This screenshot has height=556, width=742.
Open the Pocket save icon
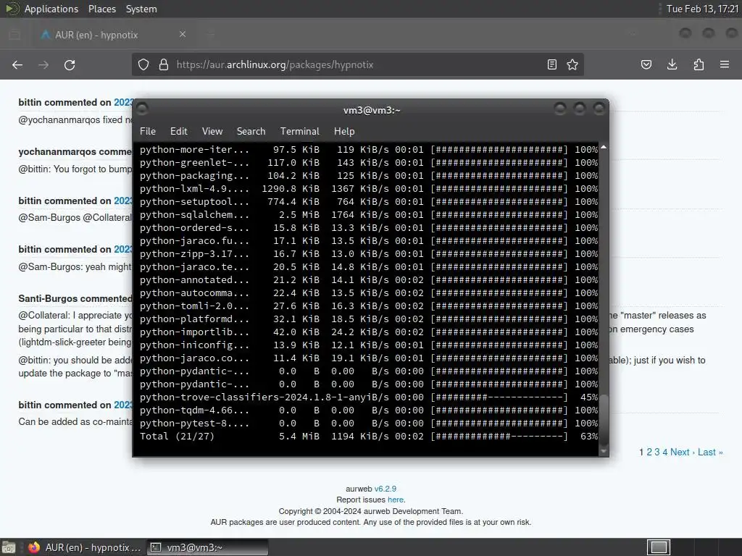coord(646,64)
